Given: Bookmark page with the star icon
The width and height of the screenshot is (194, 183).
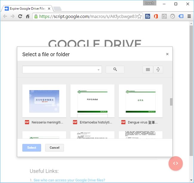Looking at the screenshot, I should (x=139, y=16).
